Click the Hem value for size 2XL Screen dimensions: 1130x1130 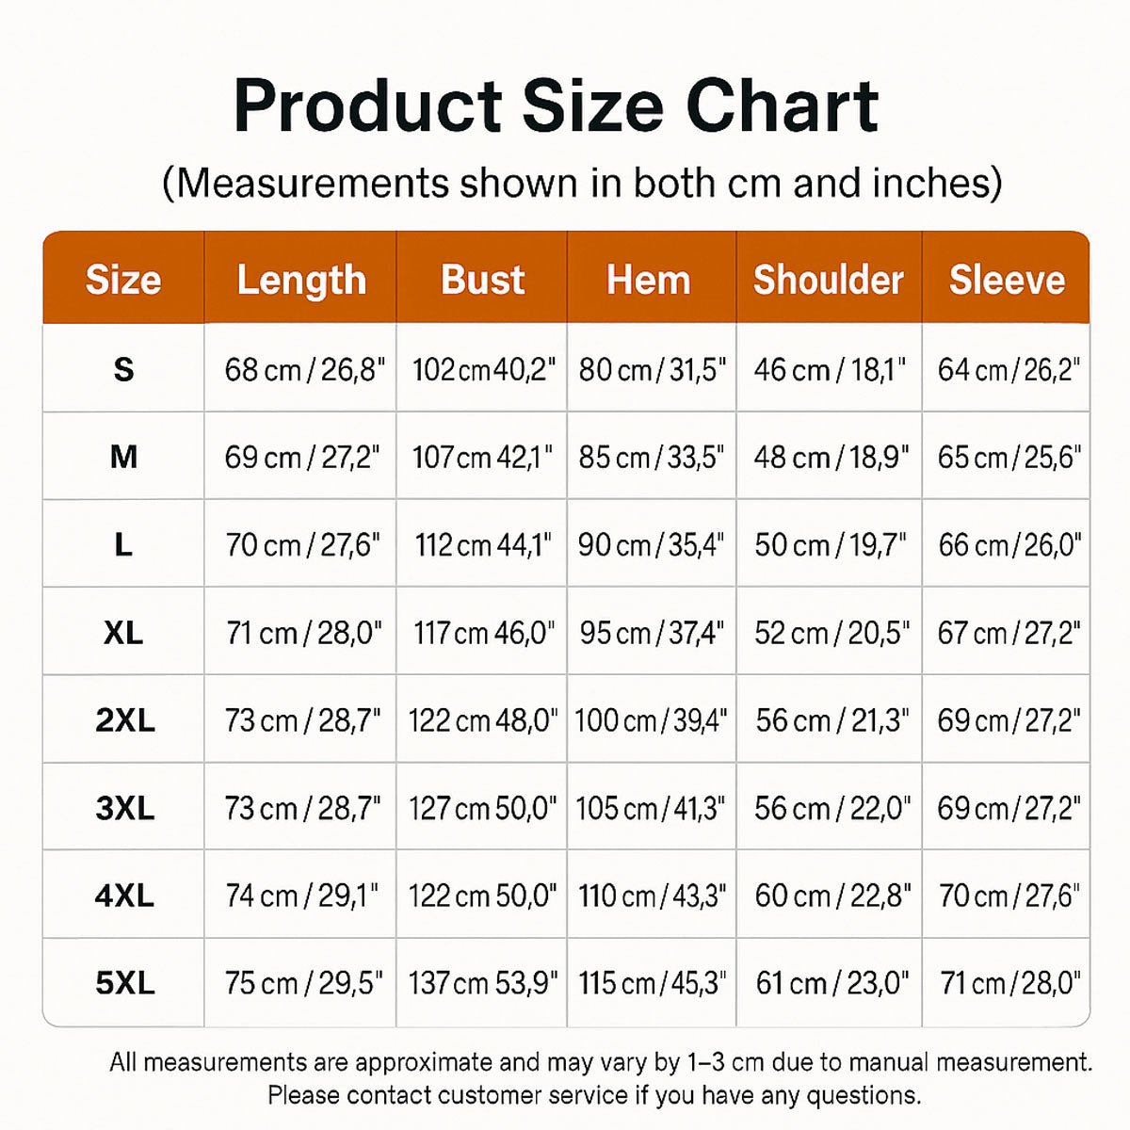coord(651,720)
